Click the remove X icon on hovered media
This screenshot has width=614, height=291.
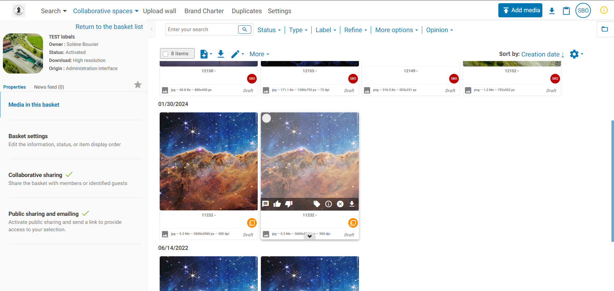340,204
